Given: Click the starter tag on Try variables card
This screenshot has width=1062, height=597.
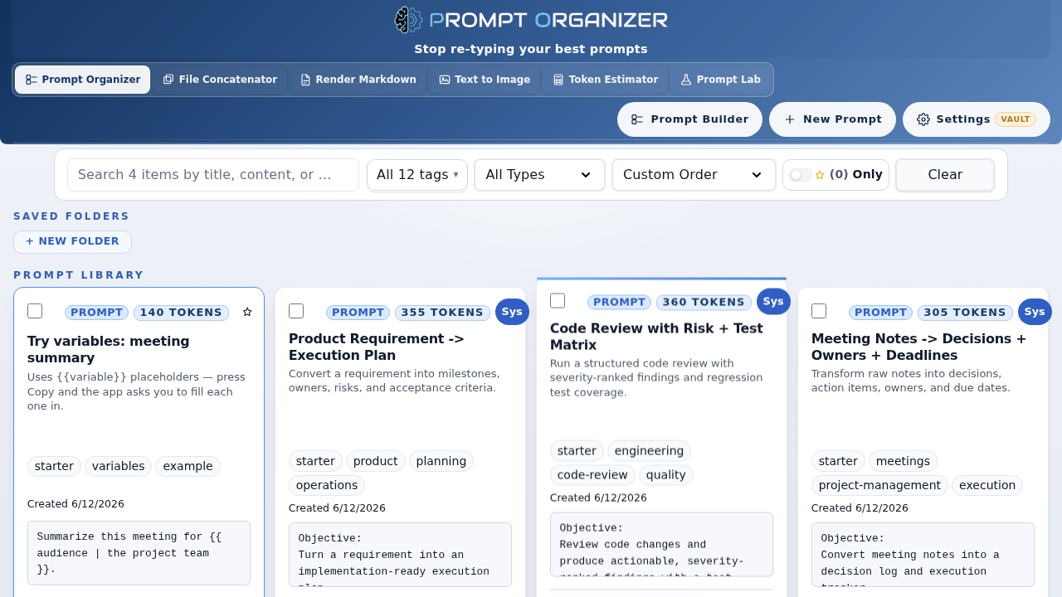Looking at the screenshot, I should click(x=54, y=466).
